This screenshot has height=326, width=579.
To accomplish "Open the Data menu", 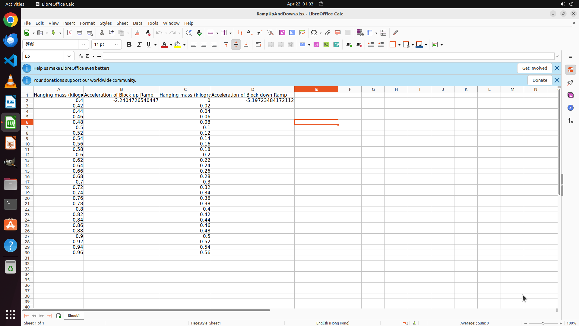I will point(138,23).
